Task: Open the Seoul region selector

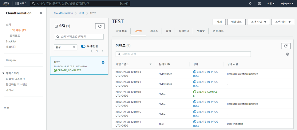Action: click(x=271, y=4)
